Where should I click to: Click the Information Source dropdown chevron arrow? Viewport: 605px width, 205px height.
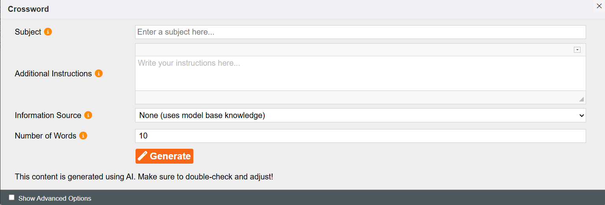tap(581, 116)
